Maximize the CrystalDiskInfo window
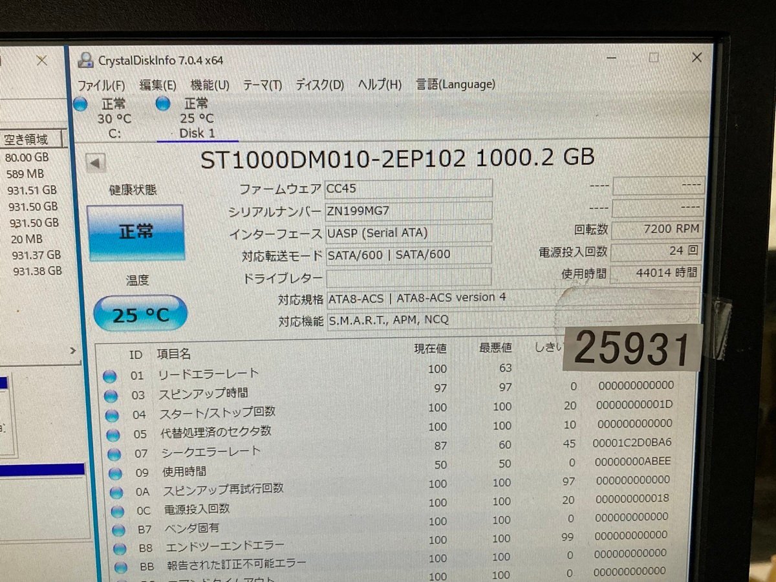This screenshot has height=582, width=776. [653, 57]
